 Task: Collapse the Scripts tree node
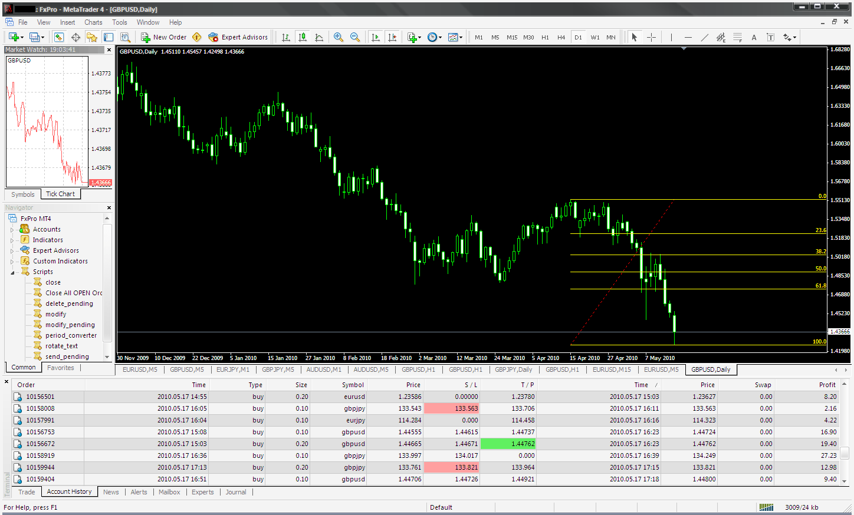coord(12,272)
